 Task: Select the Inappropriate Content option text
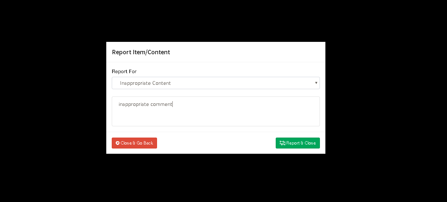coord(145,83)
